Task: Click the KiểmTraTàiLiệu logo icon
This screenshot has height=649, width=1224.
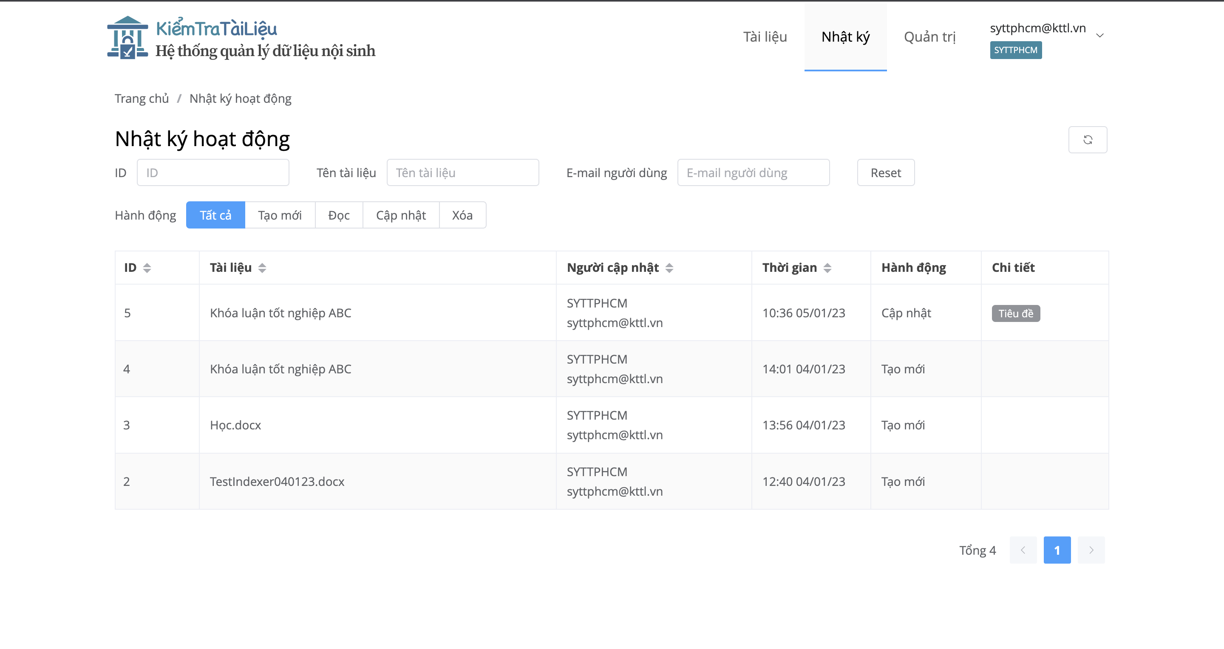Action: click(x=127, y=37)
